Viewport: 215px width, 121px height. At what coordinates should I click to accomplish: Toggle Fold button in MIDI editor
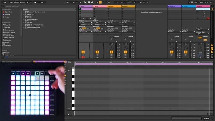pyautogui.click(x=70, y=62)
